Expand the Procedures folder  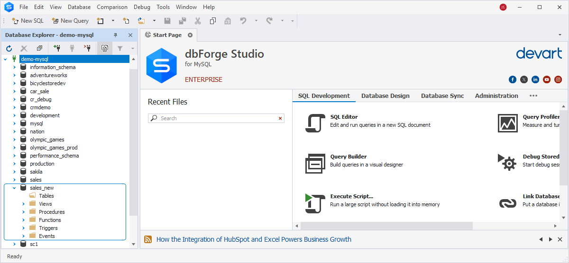[x=23, y=212]
